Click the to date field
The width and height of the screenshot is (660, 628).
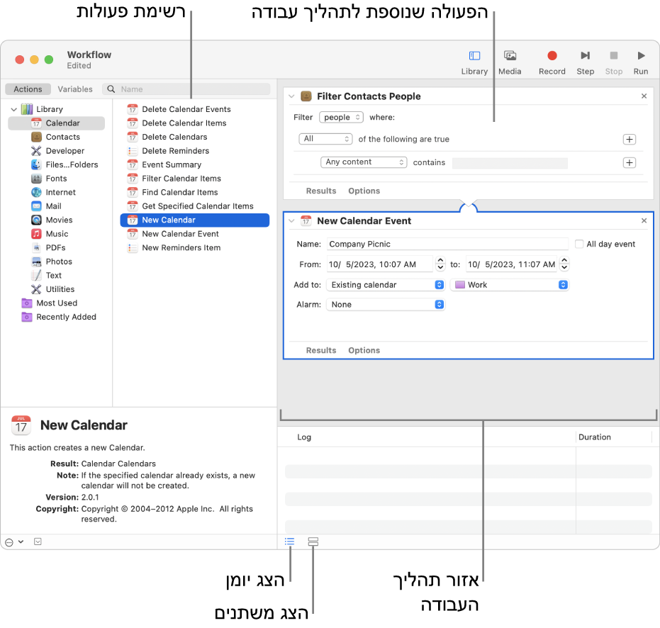511,264
